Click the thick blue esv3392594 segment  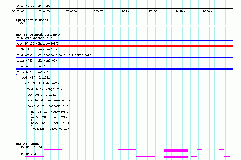pyautogui.click(x=38, y=58)
